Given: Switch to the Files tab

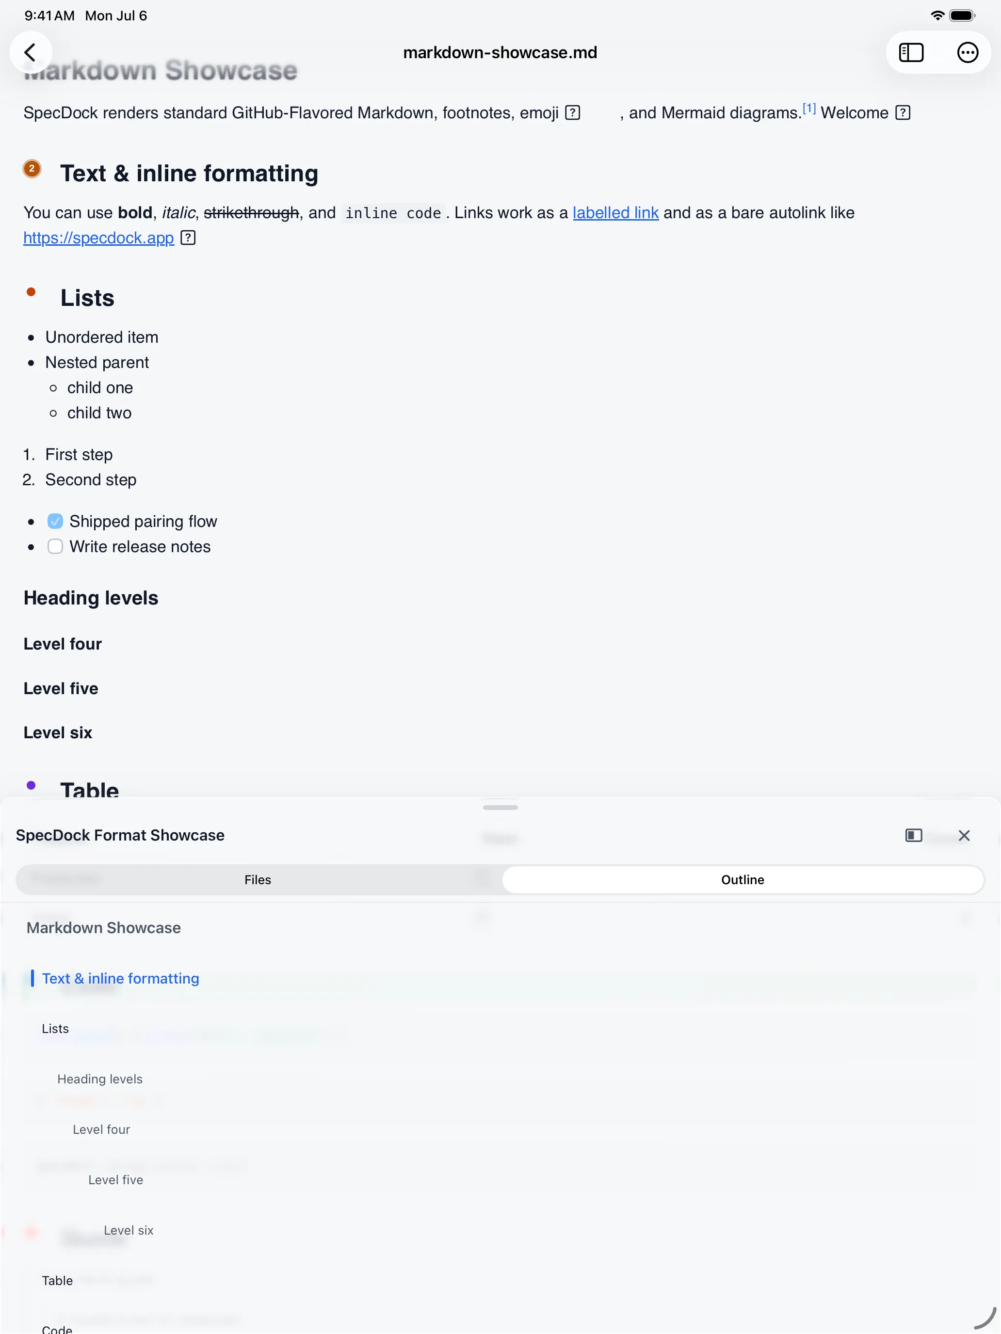Looking at the screenshot, I should 258,879.
